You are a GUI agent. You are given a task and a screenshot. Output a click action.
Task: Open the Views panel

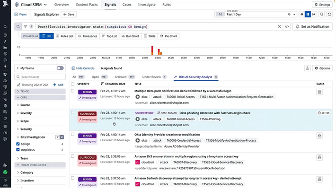point(20,14)
